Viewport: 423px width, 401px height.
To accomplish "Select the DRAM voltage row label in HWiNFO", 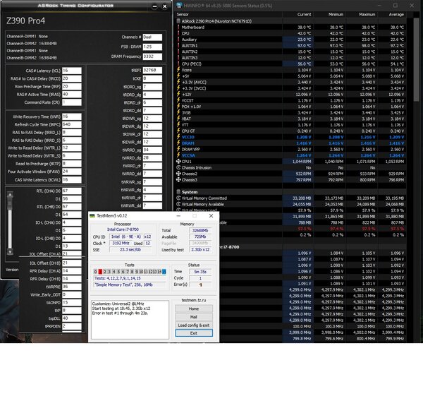I will point(188,143).
